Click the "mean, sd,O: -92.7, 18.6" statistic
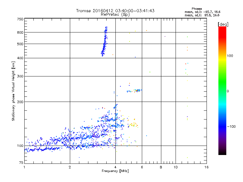Screen dimensions: 243x182 [x=202, y=12]
